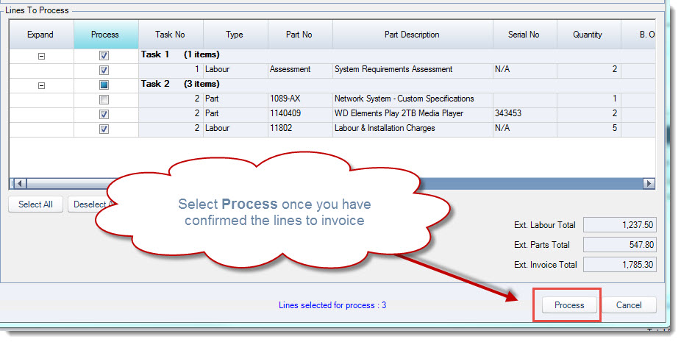
Task: Click the '1089-AX' part number cell
Action: [x=300, y=99]
